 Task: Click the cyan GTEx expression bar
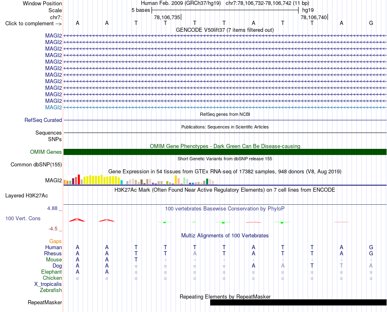(121, 182)
